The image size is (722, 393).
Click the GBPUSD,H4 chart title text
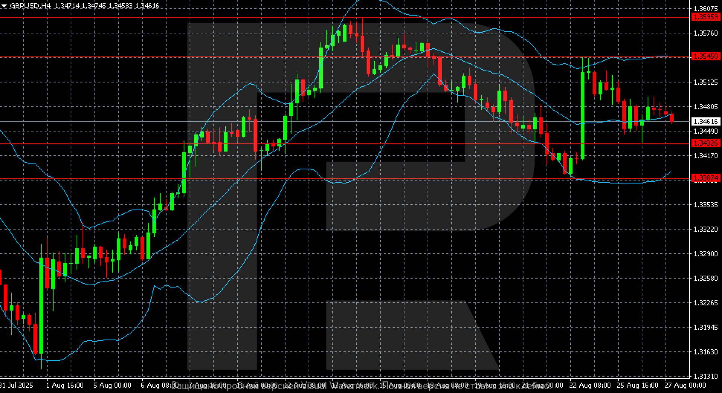coord(30,6)
